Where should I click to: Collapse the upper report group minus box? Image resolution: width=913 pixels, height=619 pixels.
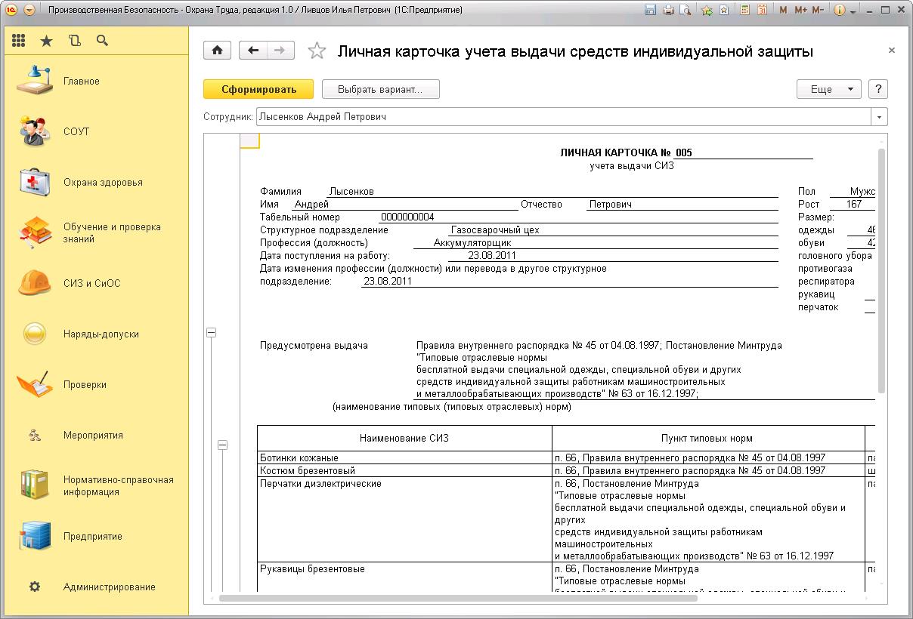click(212, 332)
